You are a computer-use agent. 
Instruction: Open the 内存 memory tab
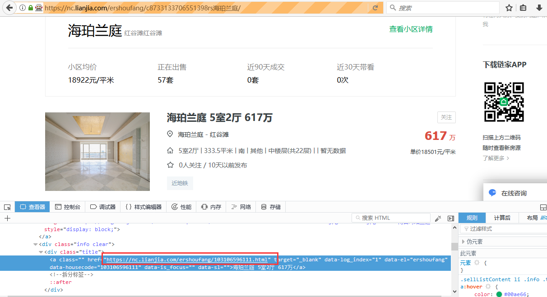pyautogui.click(x=211, y=207)
